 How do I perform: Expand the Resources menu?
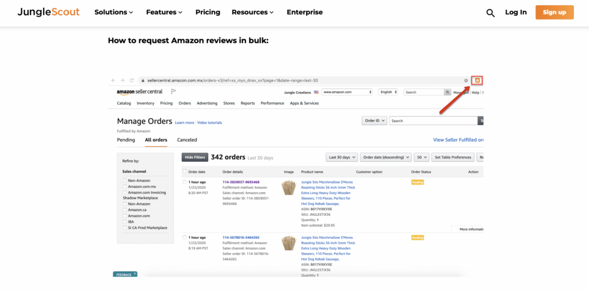tap(253, 12)
